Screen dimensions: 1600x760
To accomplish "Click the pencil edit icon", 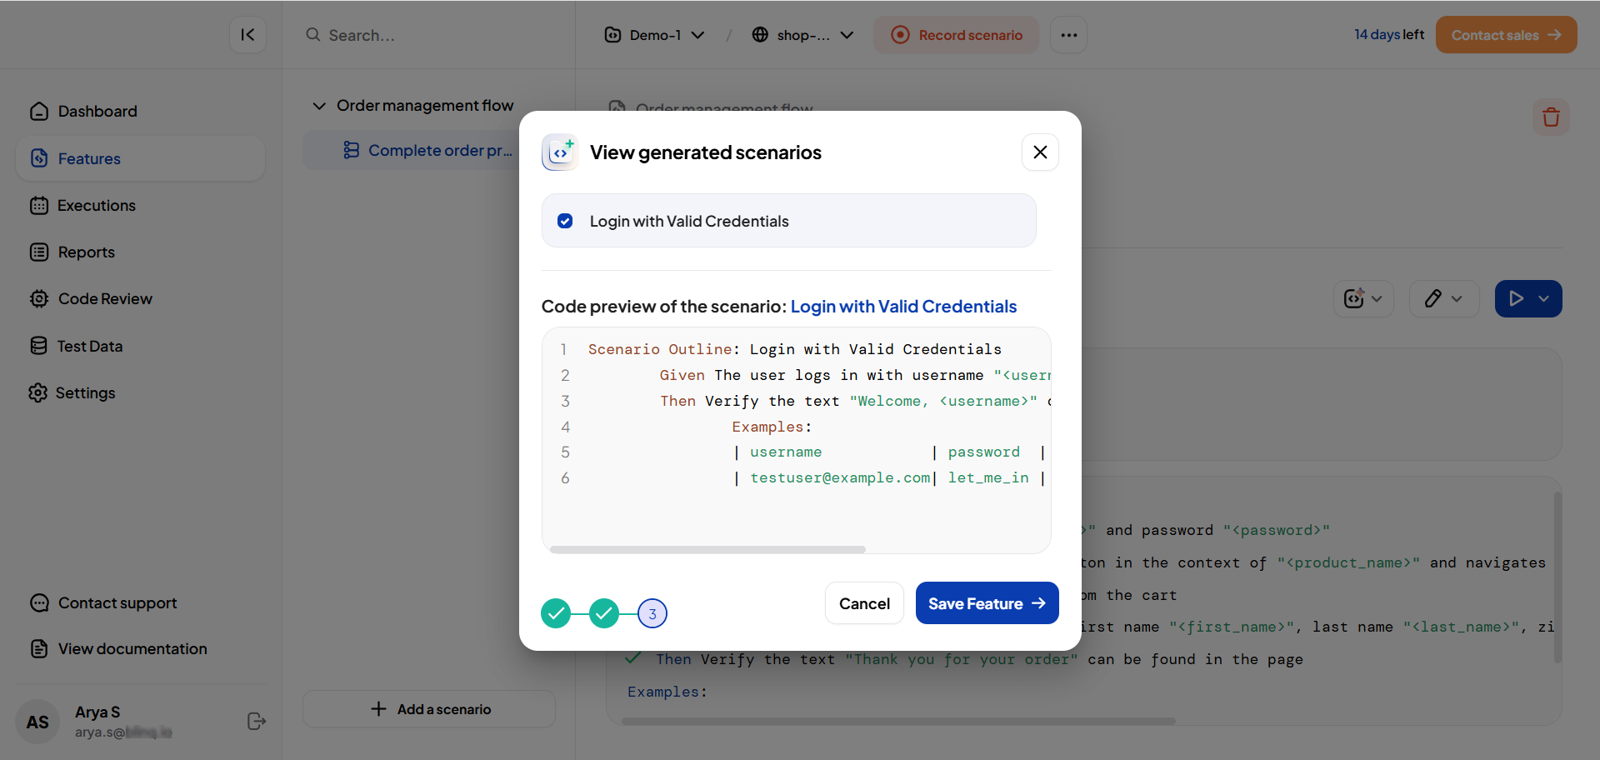I will tap(1433, 299).
